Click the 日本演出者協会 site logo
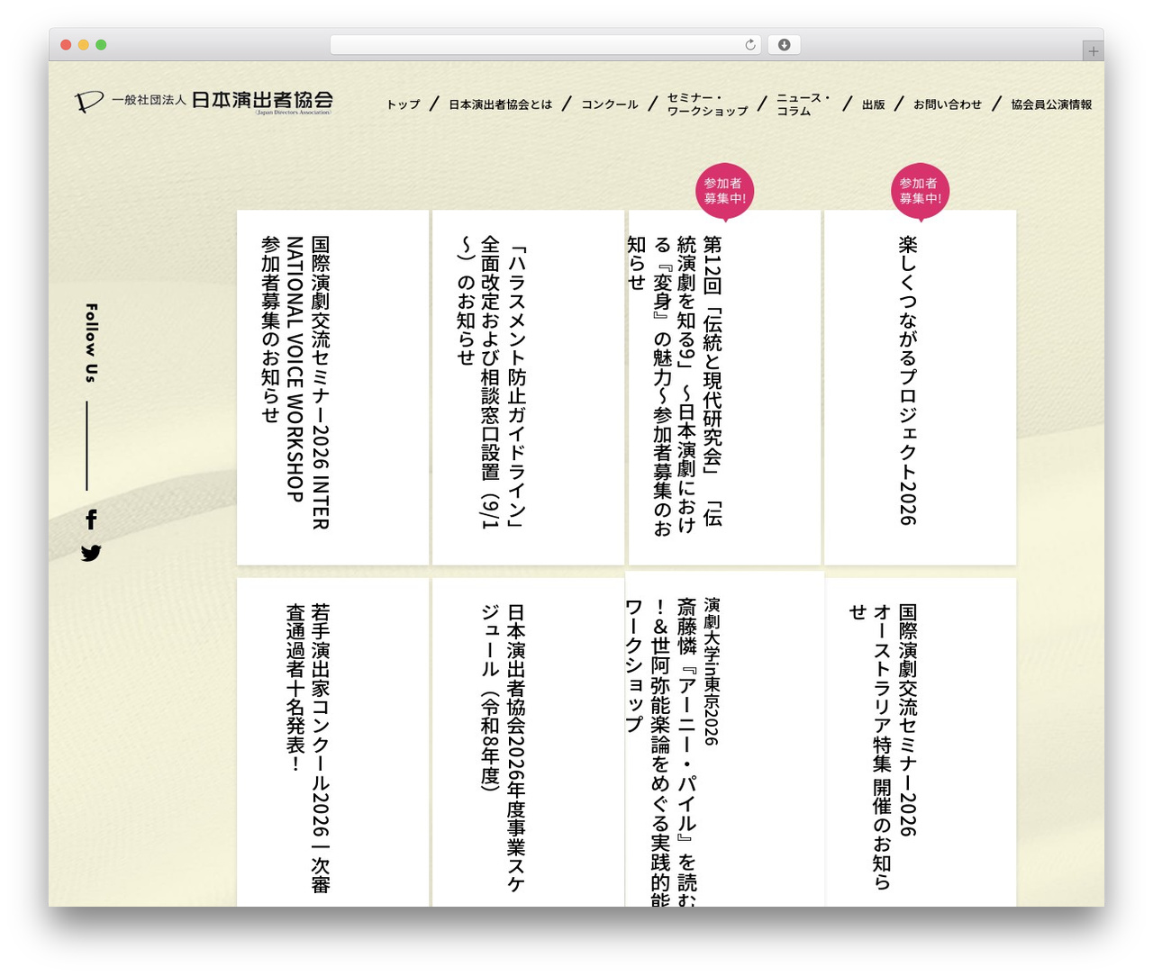Viewport: 1153px width, 976px height. [x=204, y=102]
